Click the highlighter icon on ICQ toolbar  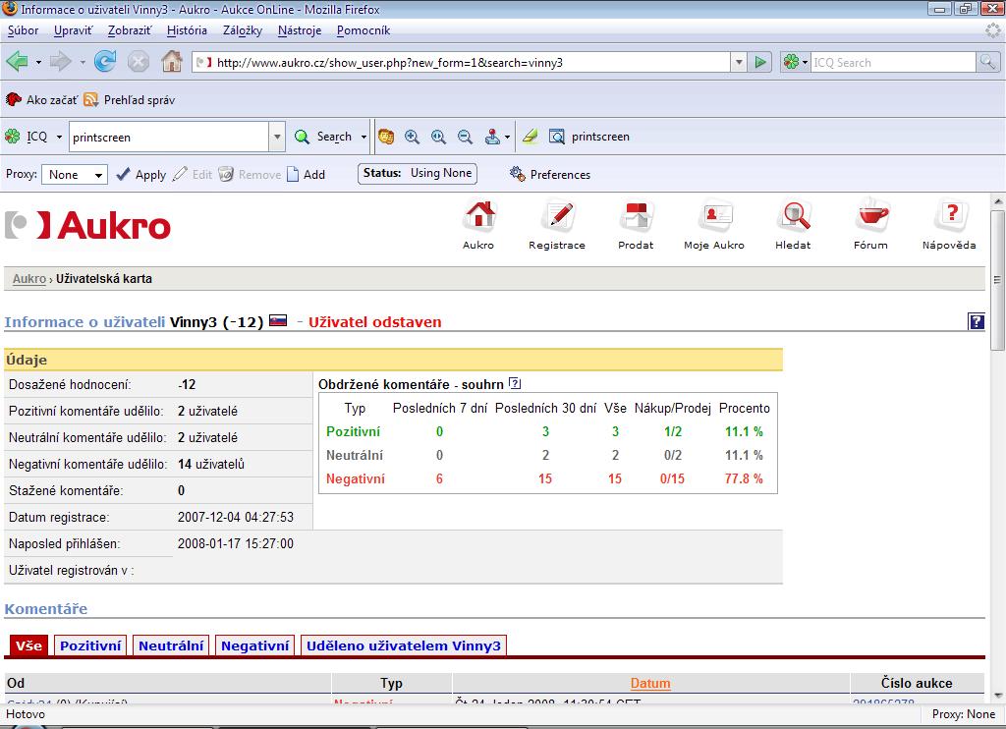coord(530,137)
